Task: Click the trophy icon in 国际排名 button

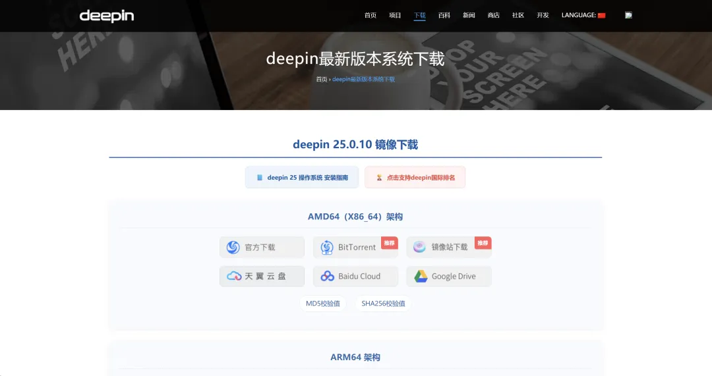Action: click(x=379, y=177)
